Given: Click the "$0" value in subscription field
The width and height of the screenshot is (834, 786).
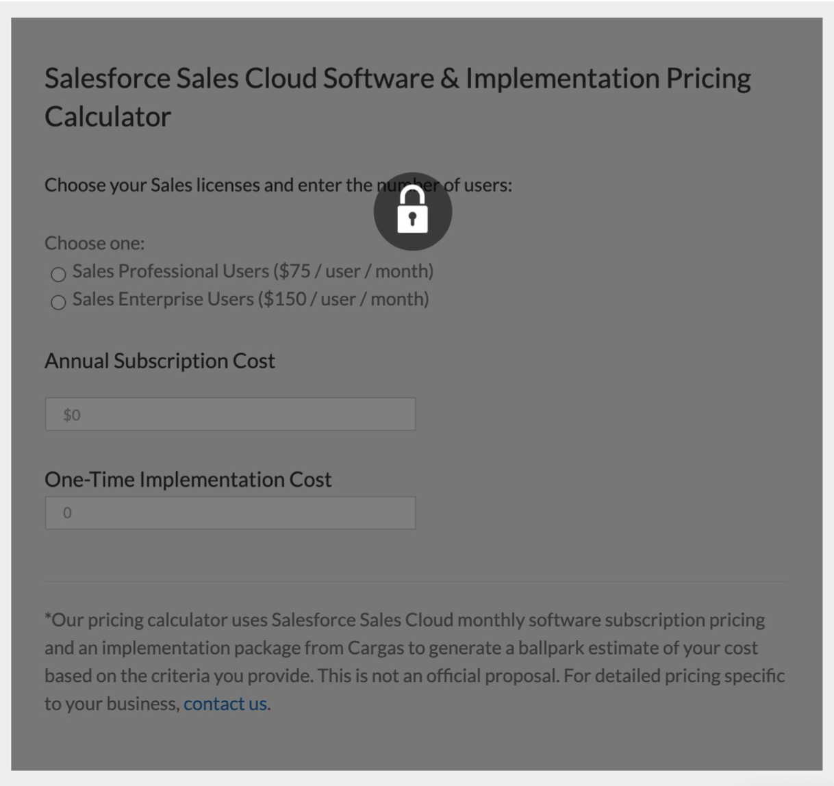Looking at the screenshot, I should point(72,415).
